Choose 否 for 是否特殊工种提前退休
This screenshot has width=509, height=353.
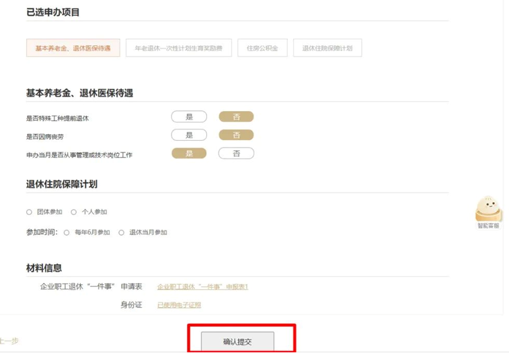click(236, 117)
